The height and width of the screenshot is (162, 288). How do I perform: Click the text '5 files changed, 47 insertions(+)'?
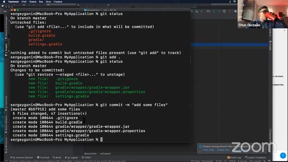coord(49,113)
